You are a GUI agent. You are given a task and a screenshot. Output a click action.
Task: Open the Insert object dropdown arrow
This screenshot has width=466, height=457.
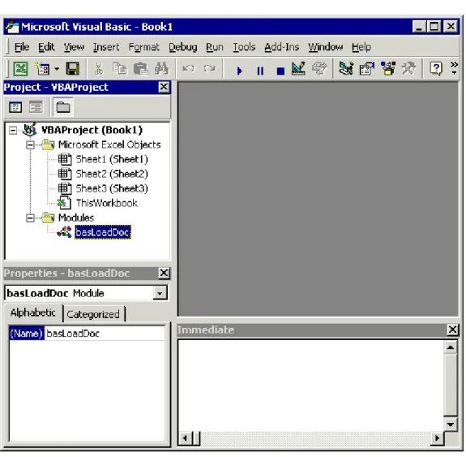point(57,69)
